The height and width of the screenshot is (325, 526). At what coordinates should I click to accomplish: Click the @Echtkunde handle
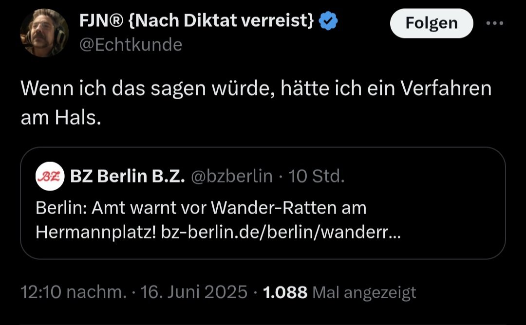click(x=130, y=45)
